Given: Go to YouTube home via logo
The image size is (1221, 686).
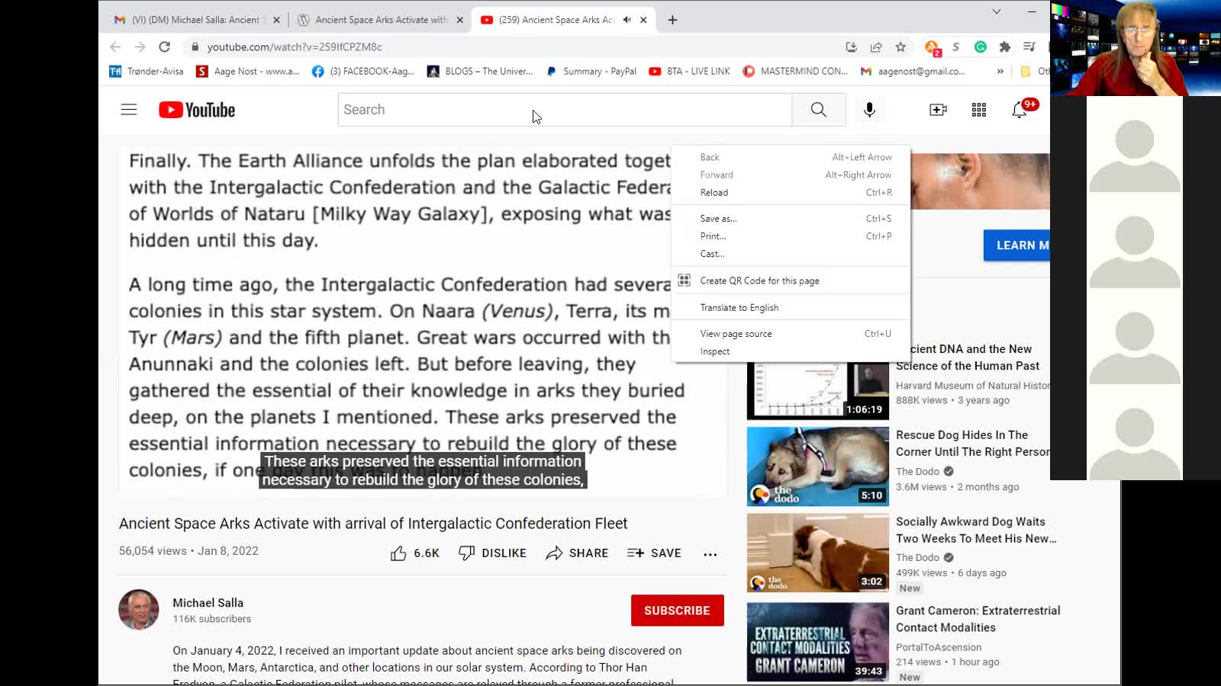Looking at the screenshot, I should click(197, 110).
